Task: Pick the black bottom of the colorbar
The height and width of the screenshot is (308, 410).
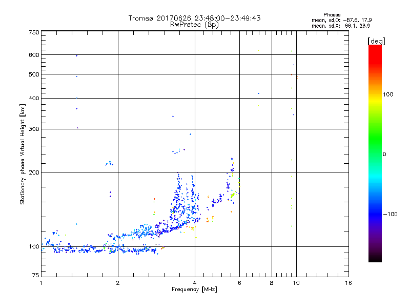Action: pos(375,258)
